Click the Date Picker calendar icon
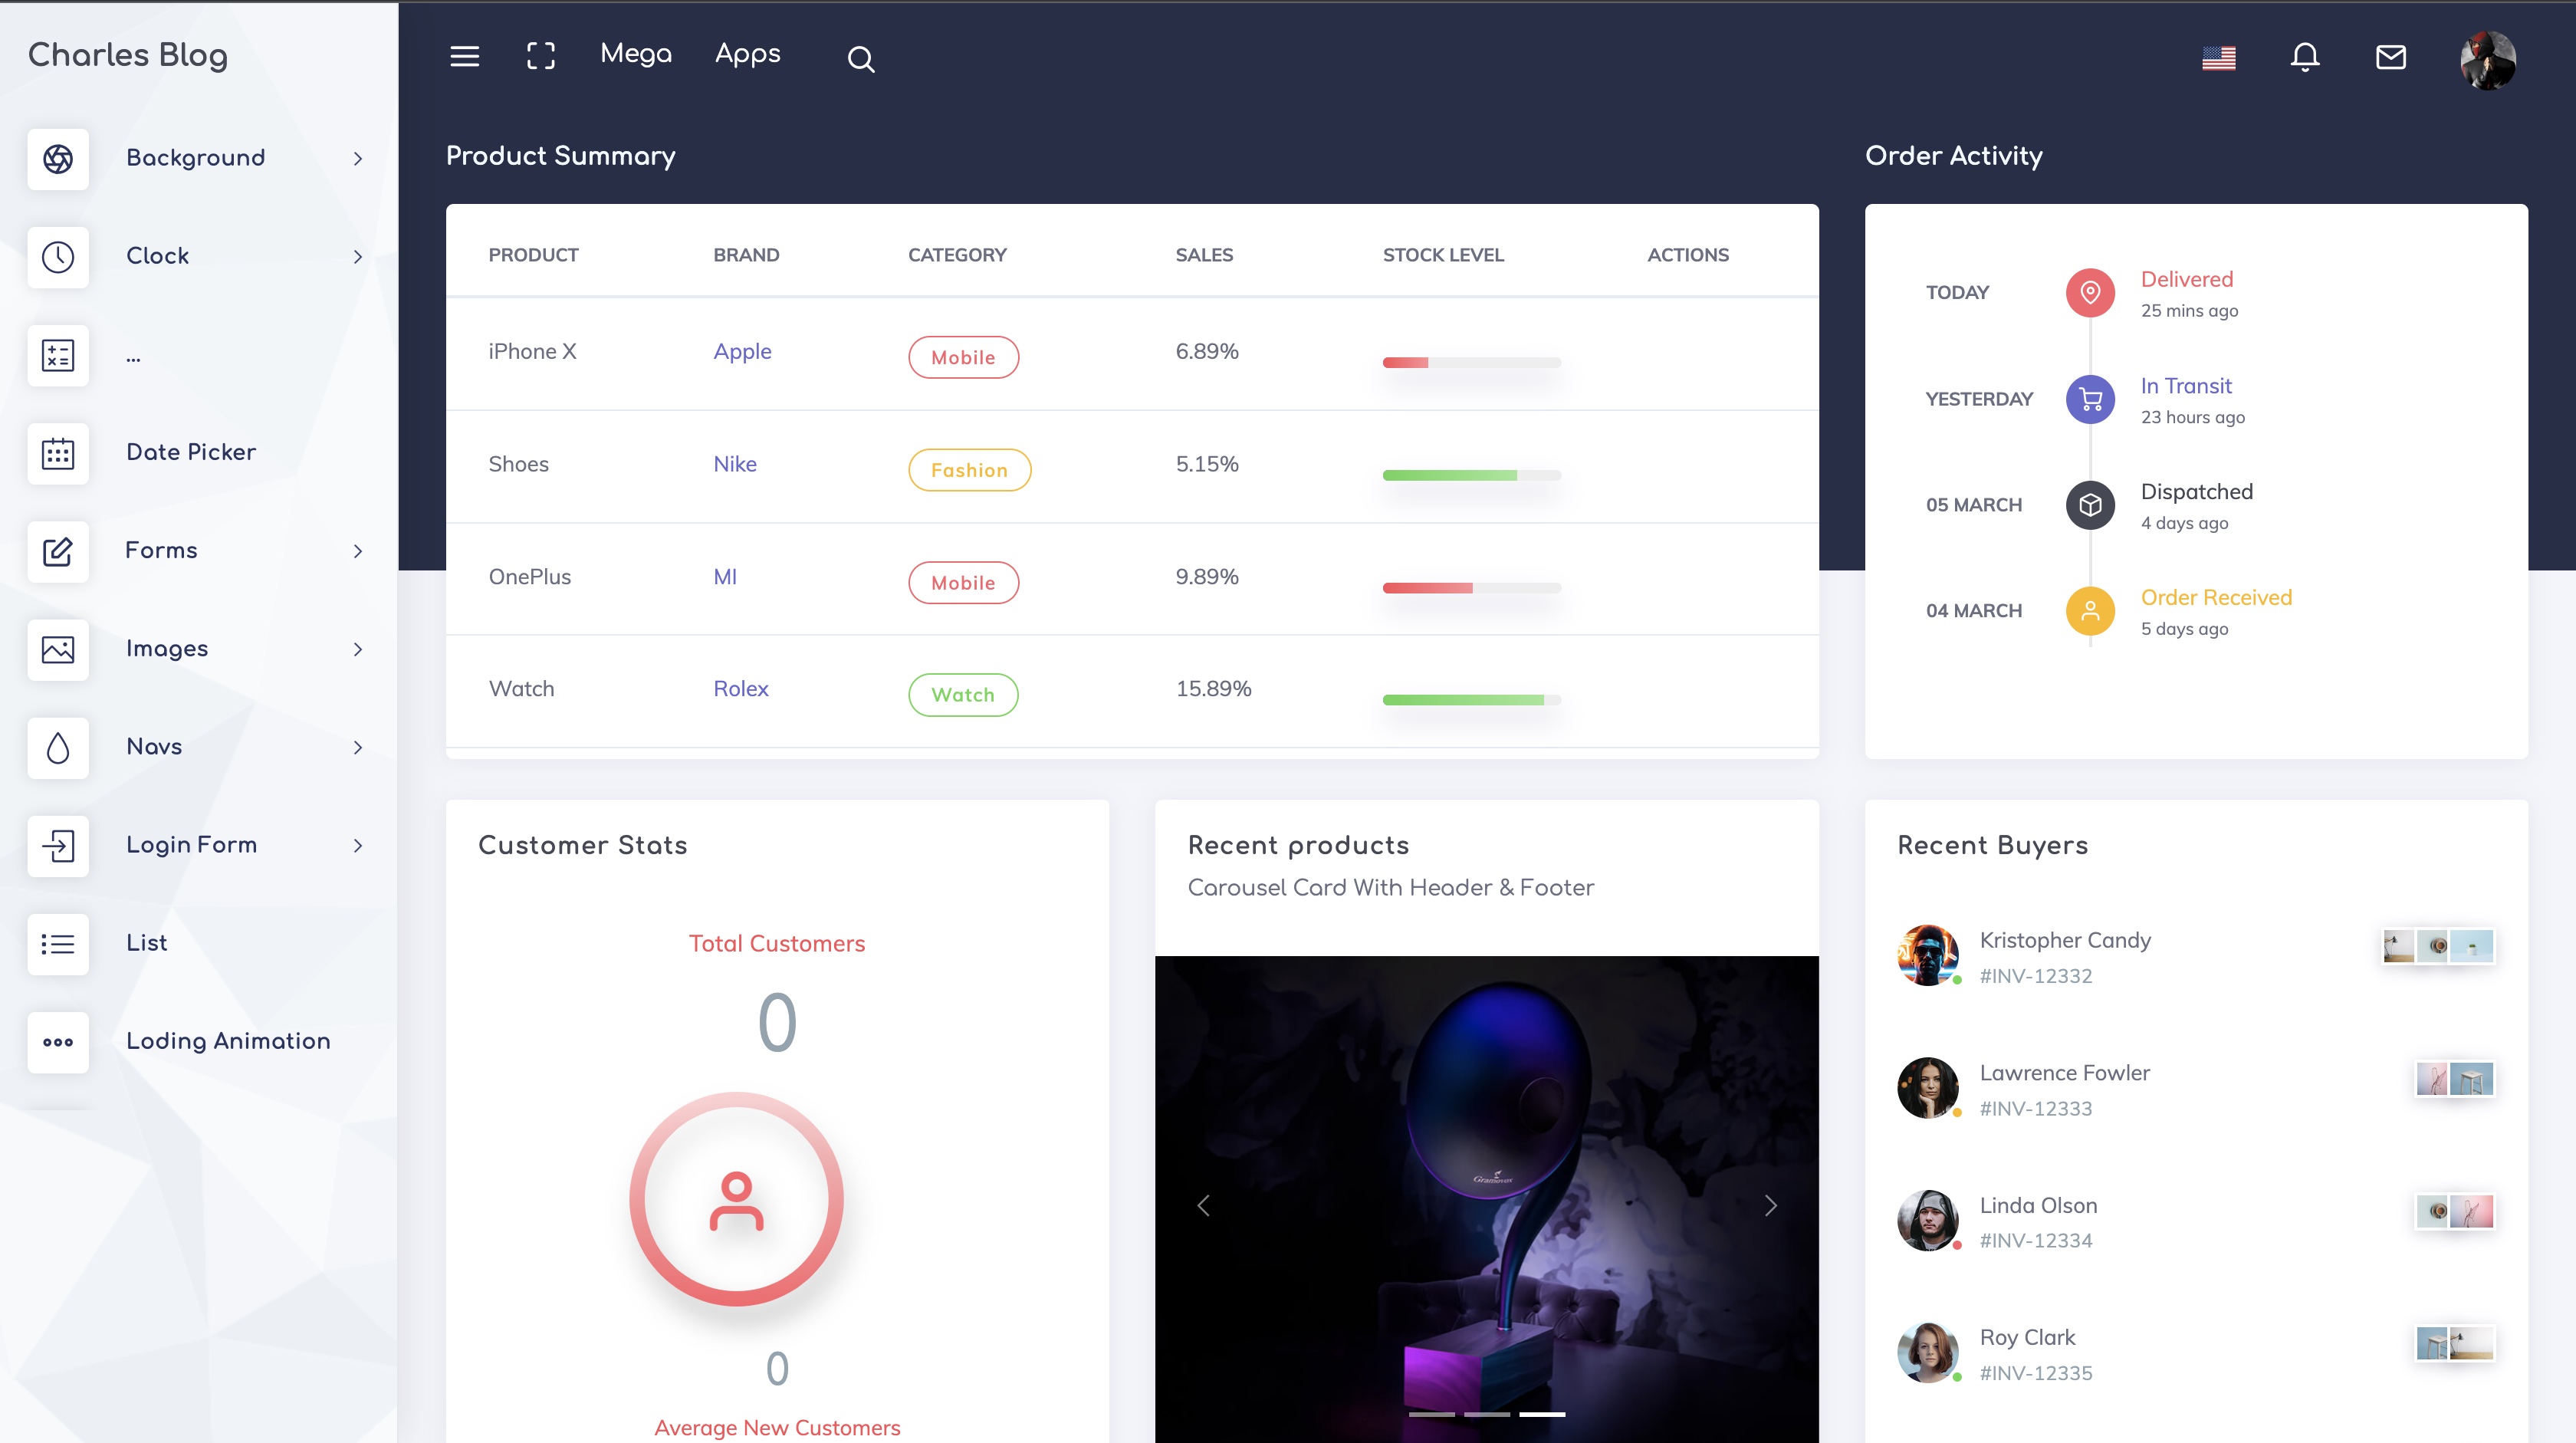This screenshot has height=1443, width=2576. [x=58, y=453]
